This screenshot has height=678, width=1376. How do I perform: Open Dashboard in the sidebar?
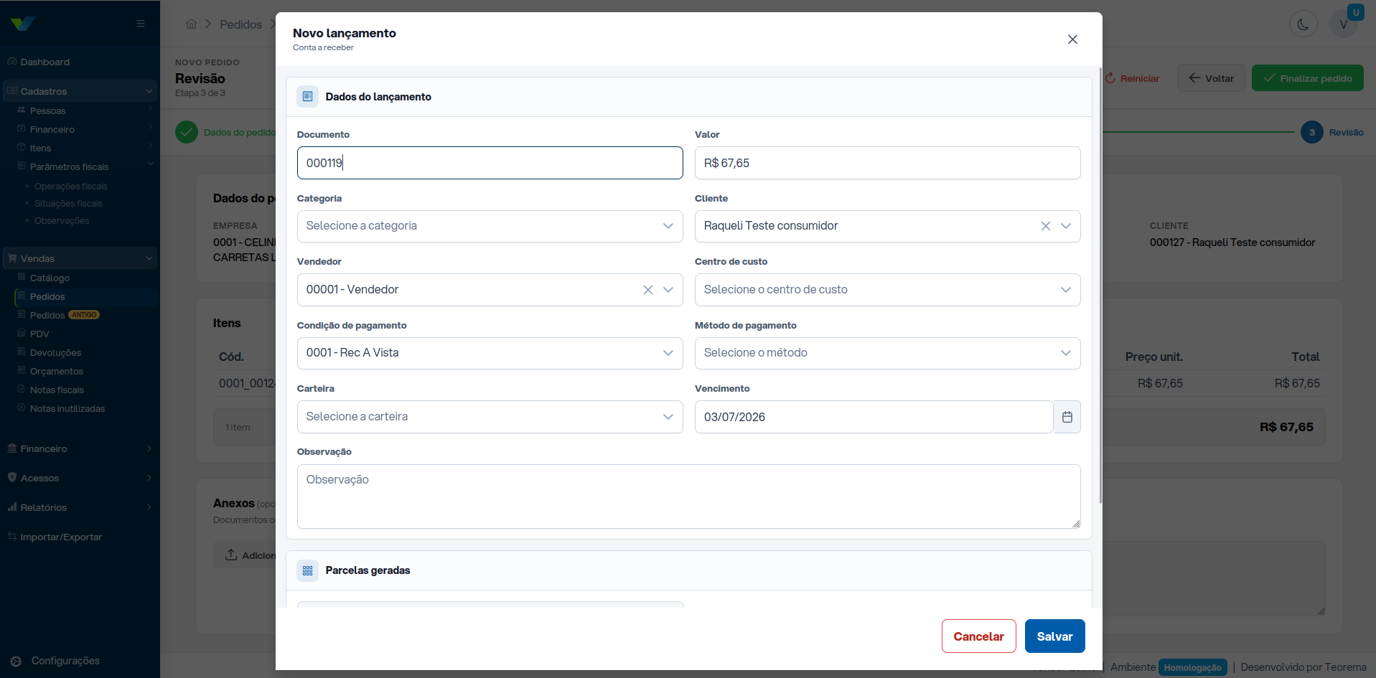pos(45,62)
